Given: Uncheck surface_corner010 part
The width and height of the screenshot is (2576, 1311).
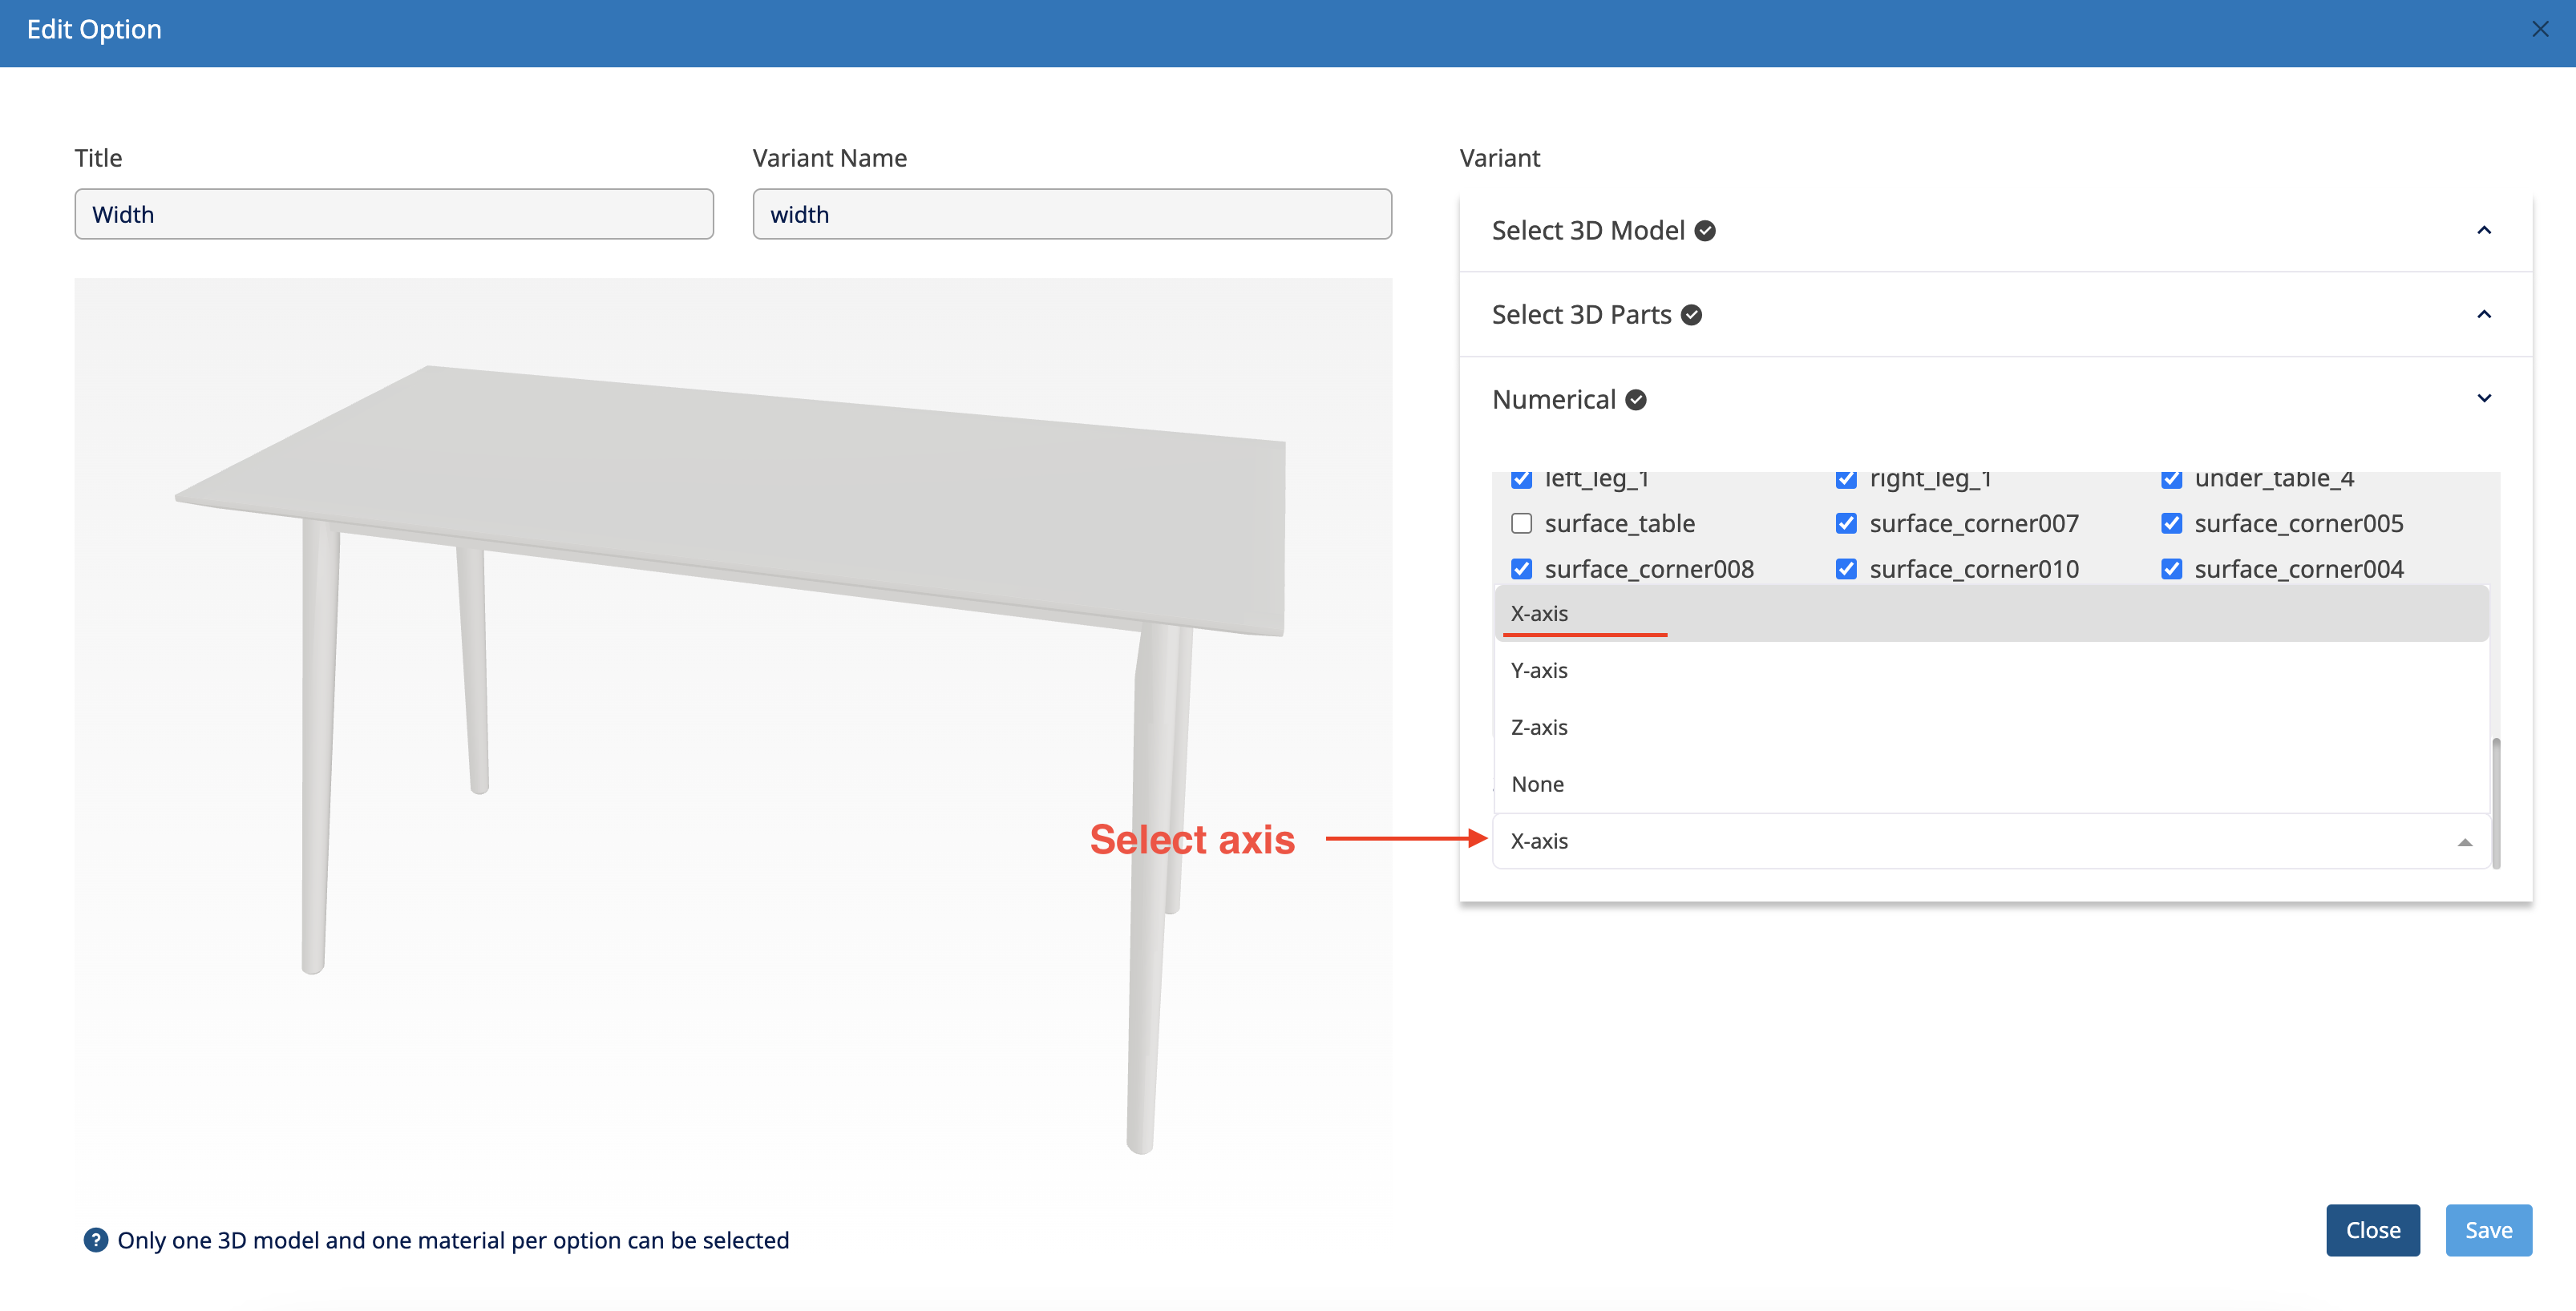Looking at the screenshot, I should coord(1846,569).
